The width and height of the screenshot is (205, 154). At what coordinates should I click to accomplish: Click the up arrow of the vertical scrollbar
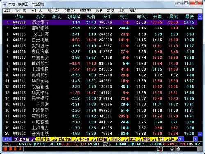point(200,16)
